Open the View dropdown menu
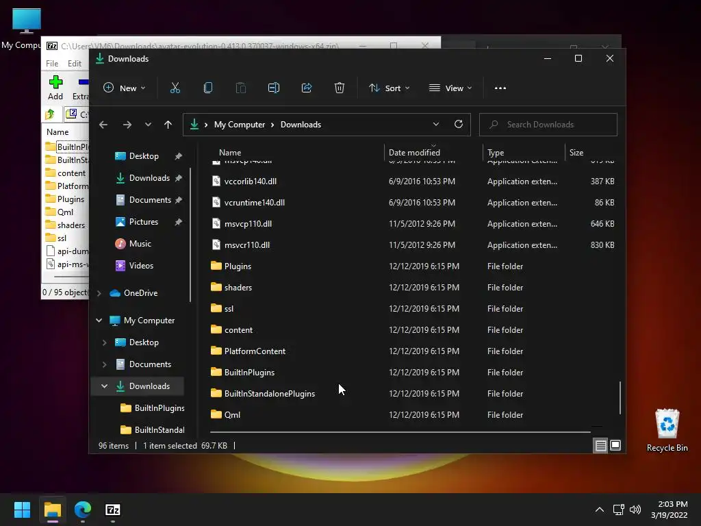701x526 pixels. tap(450, 88)
